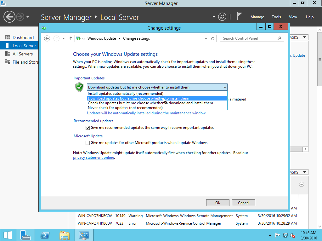Click Server Manager vertical scrollbar down arrow
Image resolution: width=322 pixels, height=241 pixels.
319,227
